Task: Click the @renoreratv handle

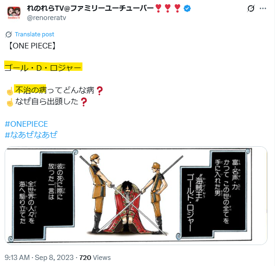Action: coord(46,18)
